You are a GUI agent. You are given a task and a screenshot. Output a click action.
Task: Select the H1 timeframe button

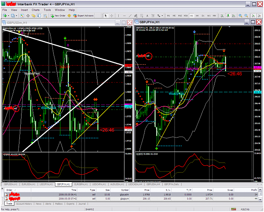[x=191, y=16]
